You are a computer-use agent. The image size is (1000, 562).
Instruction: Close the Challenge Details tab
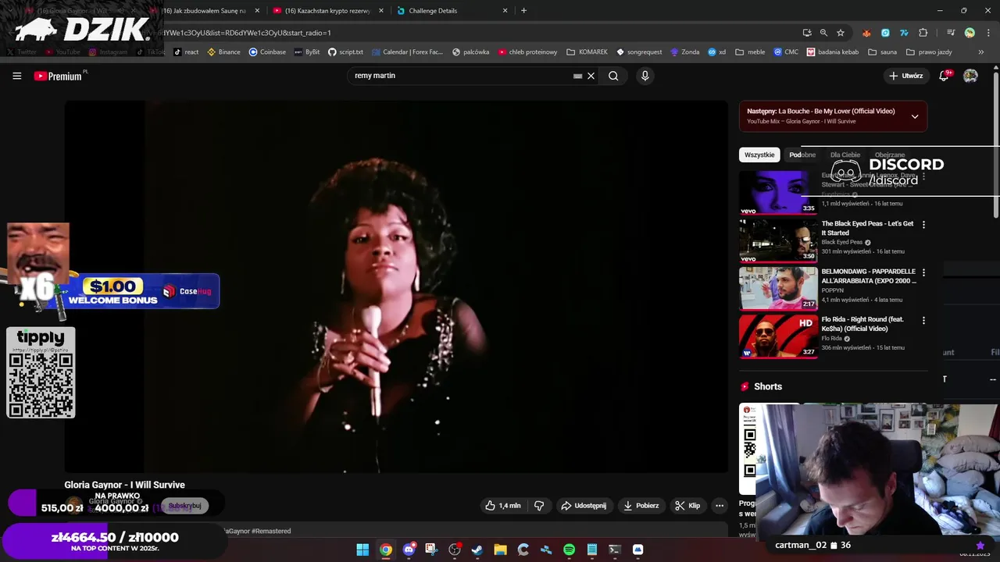(505, 11)
